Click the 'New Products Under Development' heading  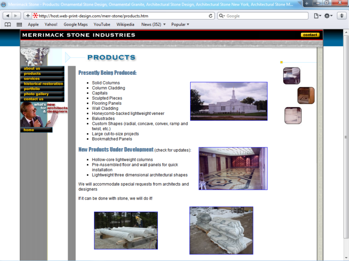[116, 149]
